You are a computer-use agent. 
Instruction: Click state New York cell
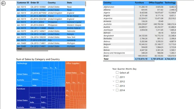[x=71, y=37]
